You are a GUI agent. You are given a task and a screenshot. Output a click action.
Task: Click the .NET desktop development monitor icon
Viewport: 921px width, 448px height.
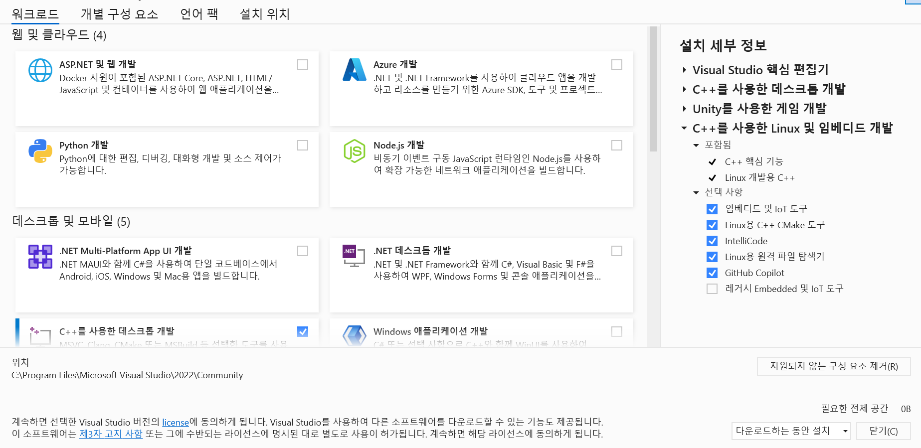tap(354, 256)
